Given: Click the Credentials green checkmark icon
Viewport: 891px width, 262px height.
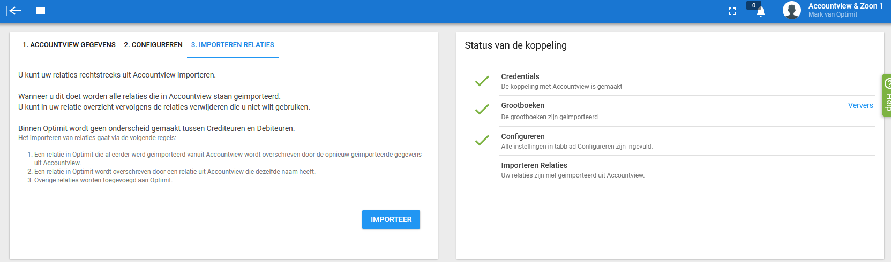Looking at the screenshot, I should tap(482, 81).
